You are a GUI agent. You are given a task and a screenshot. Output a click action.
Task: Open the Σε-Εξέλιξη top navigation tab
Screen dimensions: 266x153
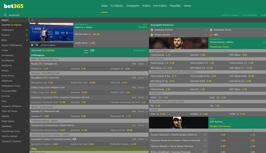(117, 6)
